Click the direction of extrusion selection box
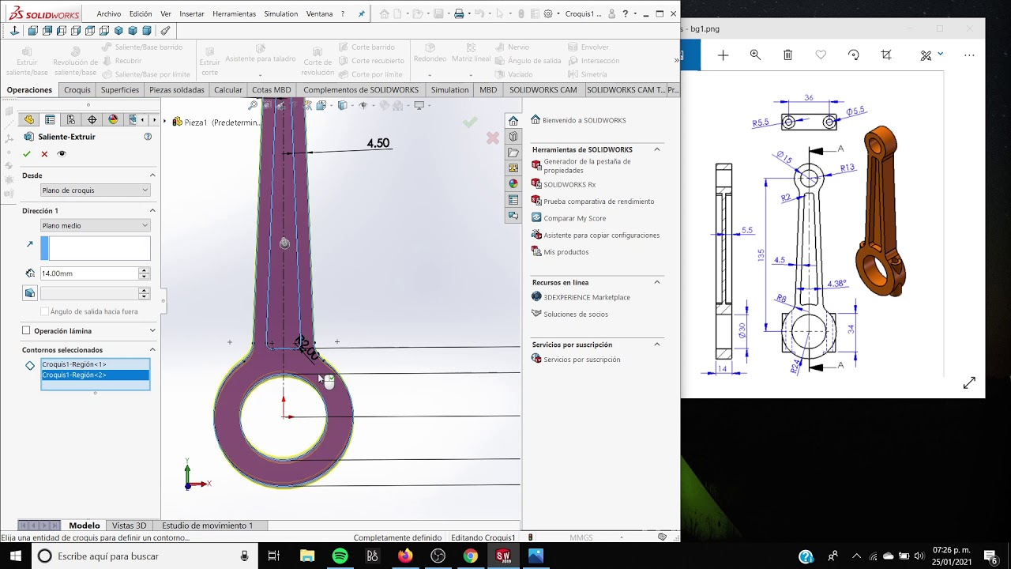This screenshot has height=569, width=1011. click(95, 248)
